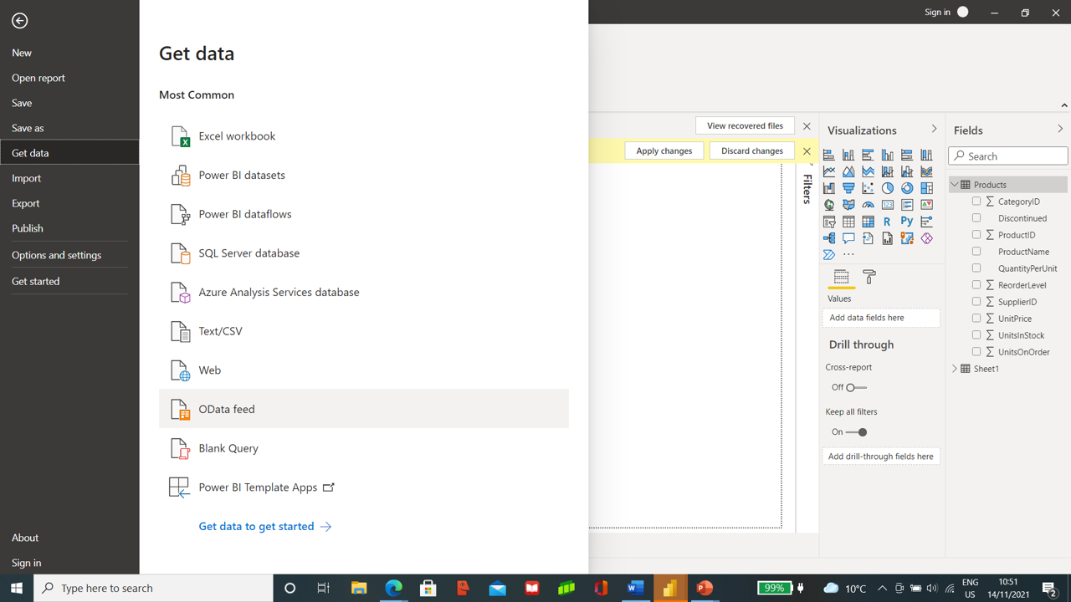Check the ProductID field
Screen dimensions: 1071x602
point(976,235)
